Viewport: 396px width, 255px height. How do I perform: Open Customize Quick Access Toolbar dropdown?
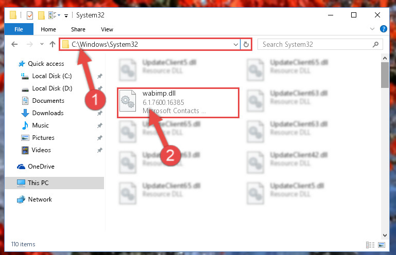[x=66, y=16]
